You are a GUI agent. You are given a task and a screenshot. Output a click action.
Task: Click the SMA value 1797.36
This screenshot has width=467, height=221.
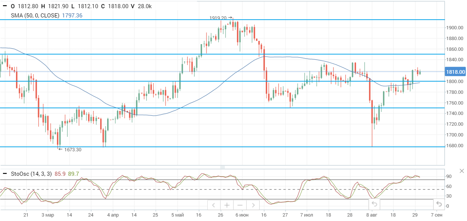tap(72, 16)
